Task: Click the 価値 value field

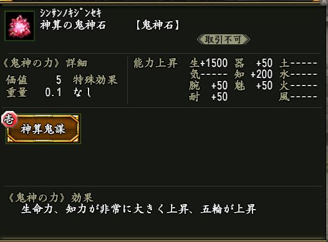Action: [34, 80]
